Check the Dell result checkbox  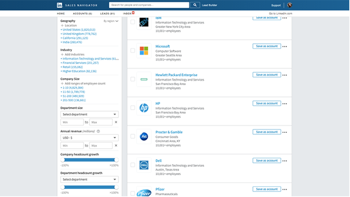[133, 165]
